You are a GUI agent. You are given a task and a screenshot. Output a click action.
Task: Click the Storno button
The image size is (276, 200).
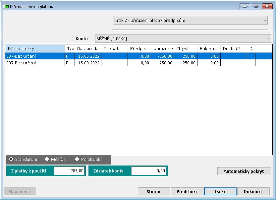pyautogui.click(x=153, y=191)
